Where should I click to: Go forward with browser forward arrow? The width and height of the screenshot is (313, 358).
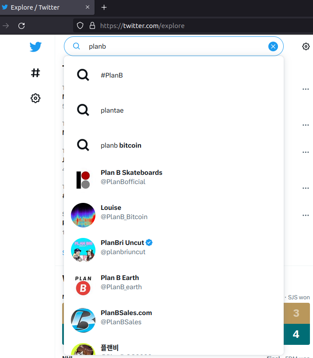click(6, 26)
